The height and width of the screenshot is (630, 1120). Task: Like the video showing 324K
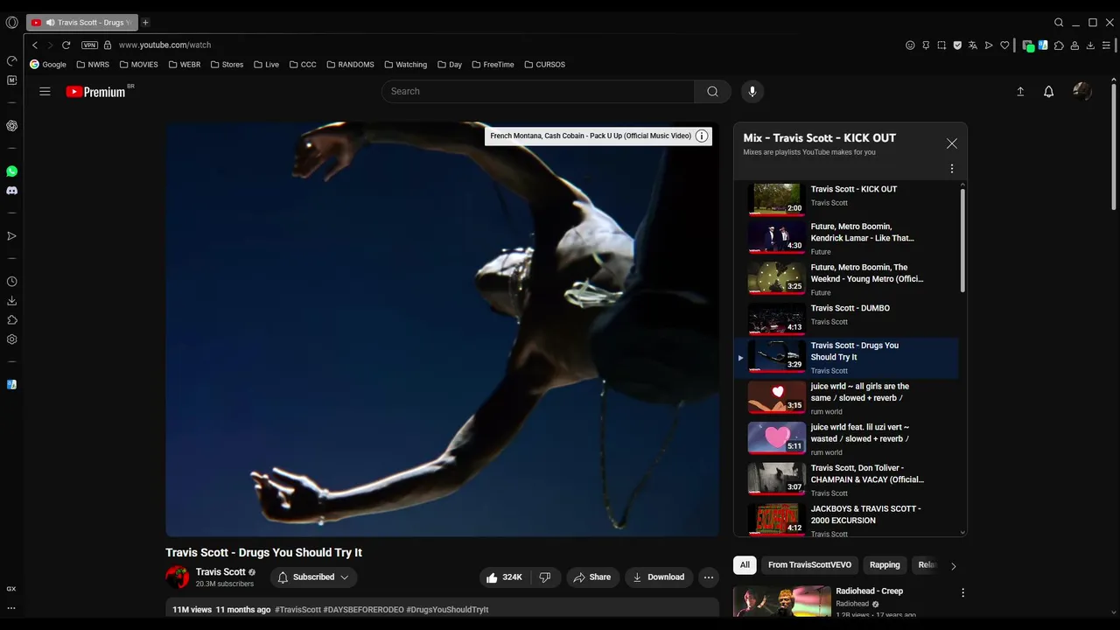pos(505,577)
